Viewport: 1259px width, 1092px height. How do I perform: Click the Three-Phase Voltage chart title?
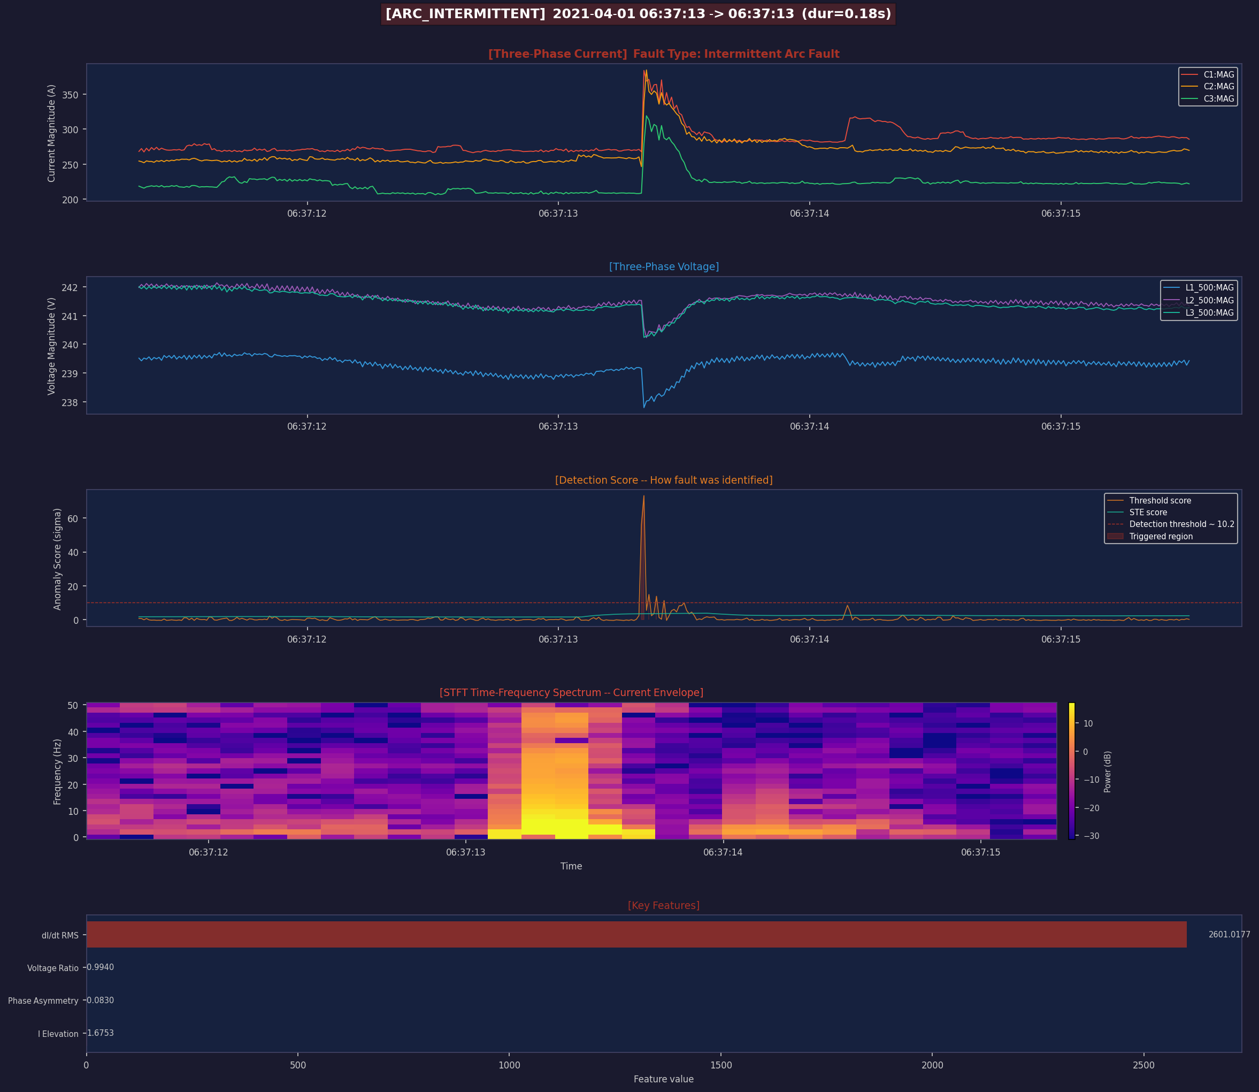click(x=663, y=266)
